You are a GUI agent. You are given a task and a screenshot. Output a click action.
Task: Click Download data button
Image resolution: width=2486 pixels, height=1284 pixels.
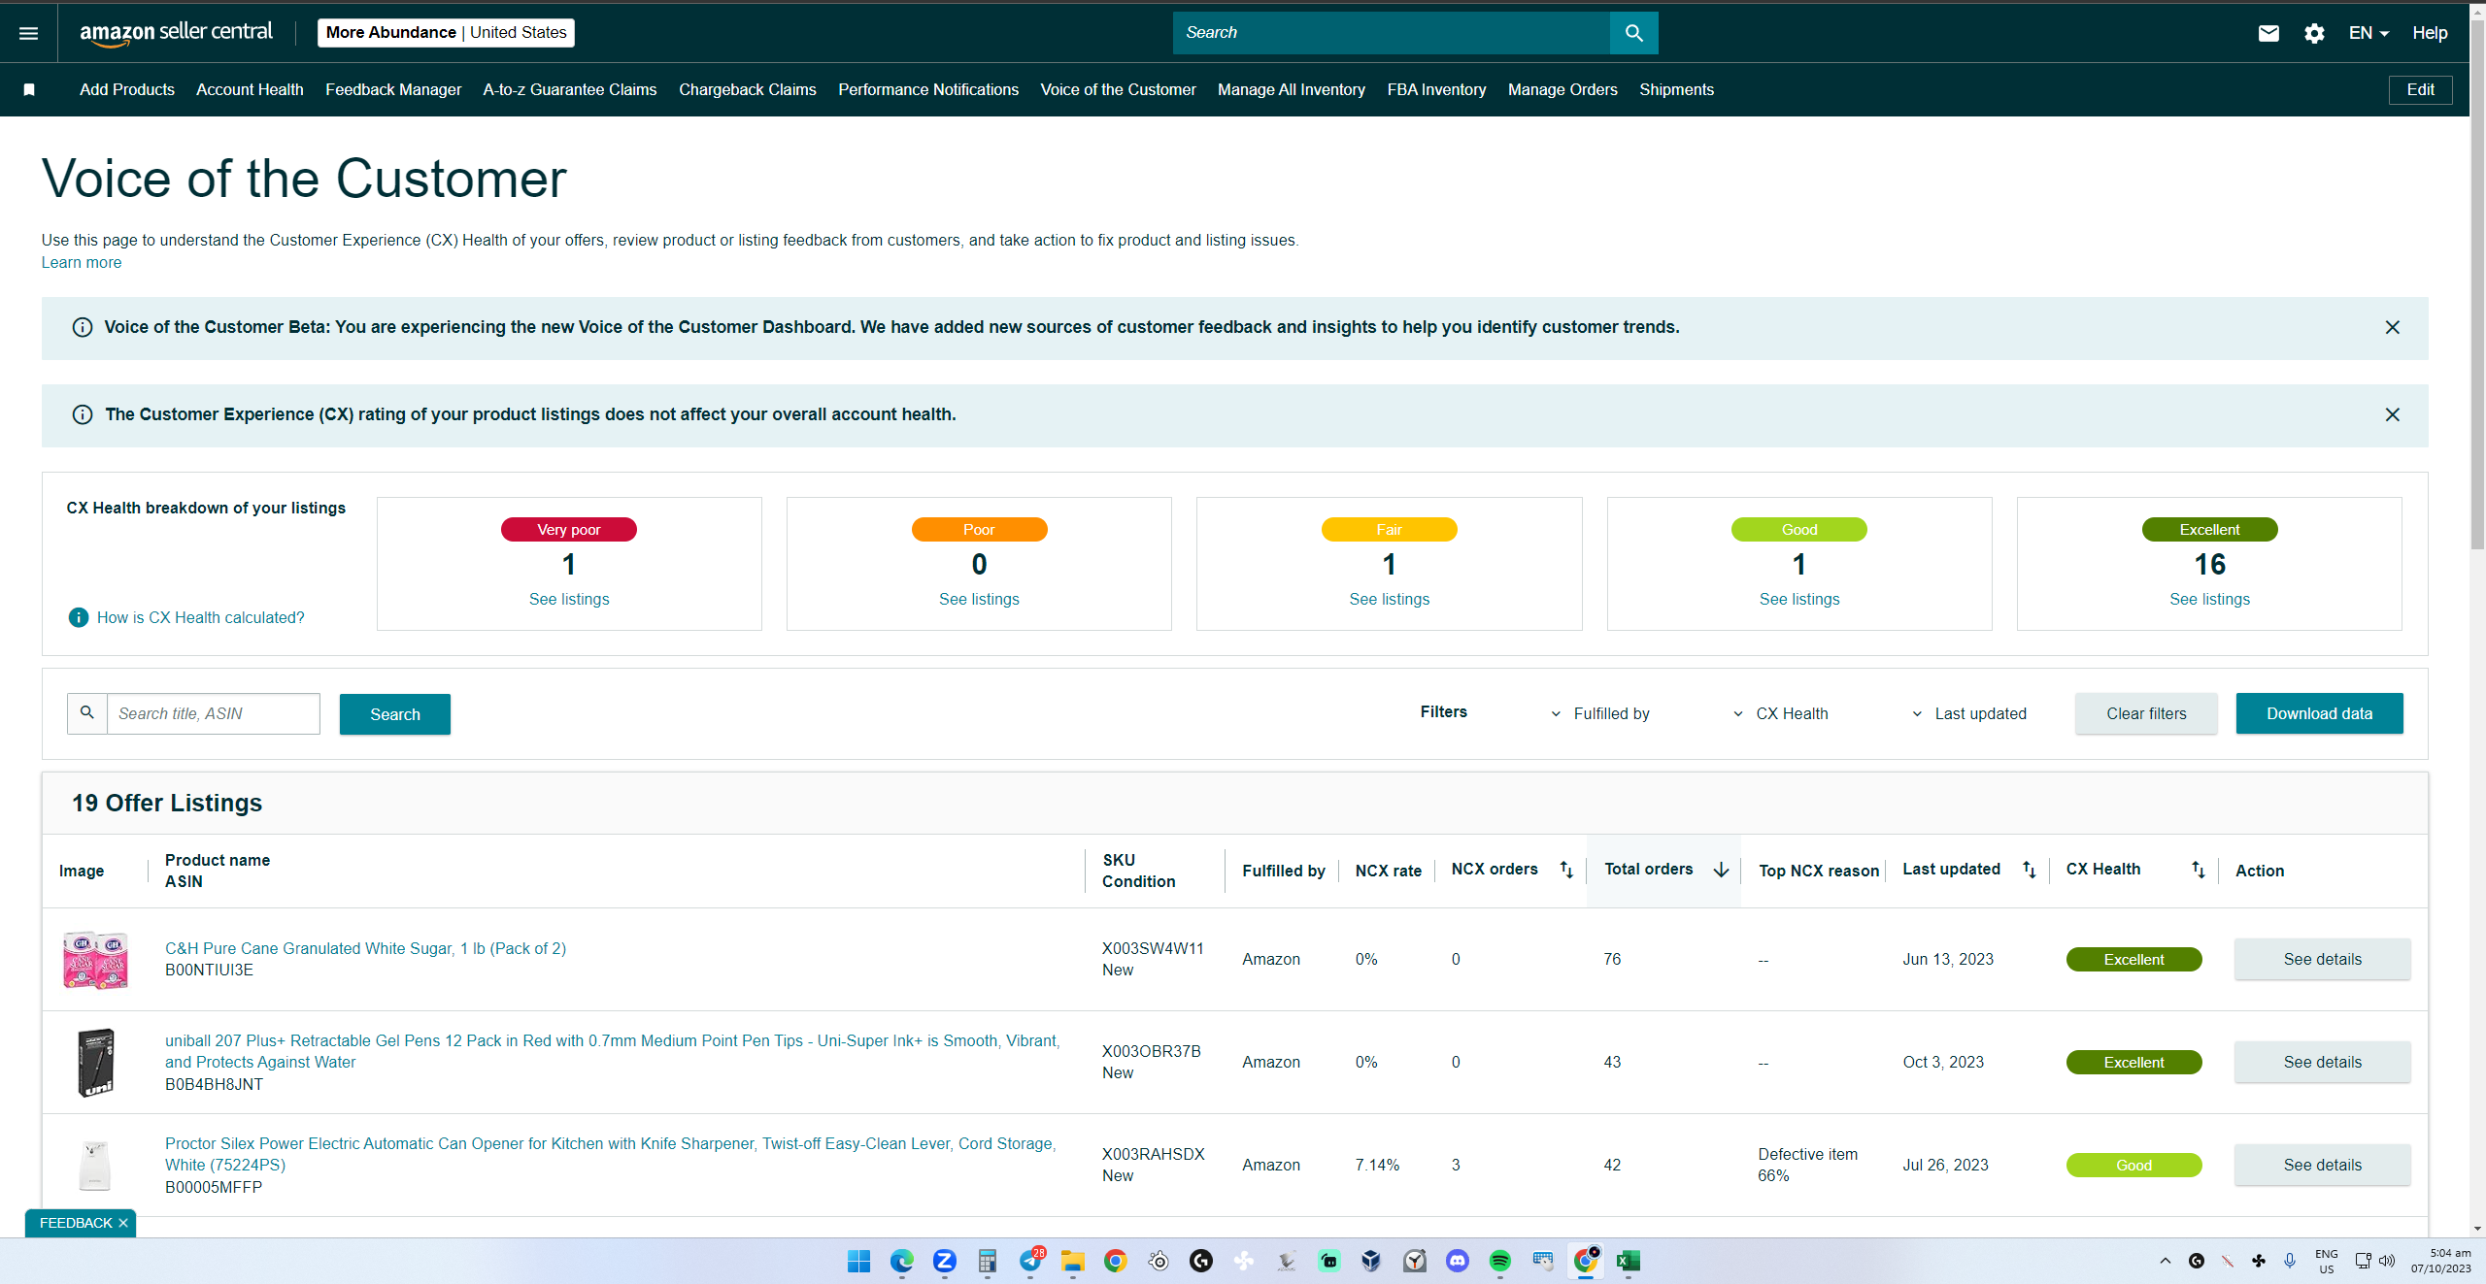[2319, 713]
